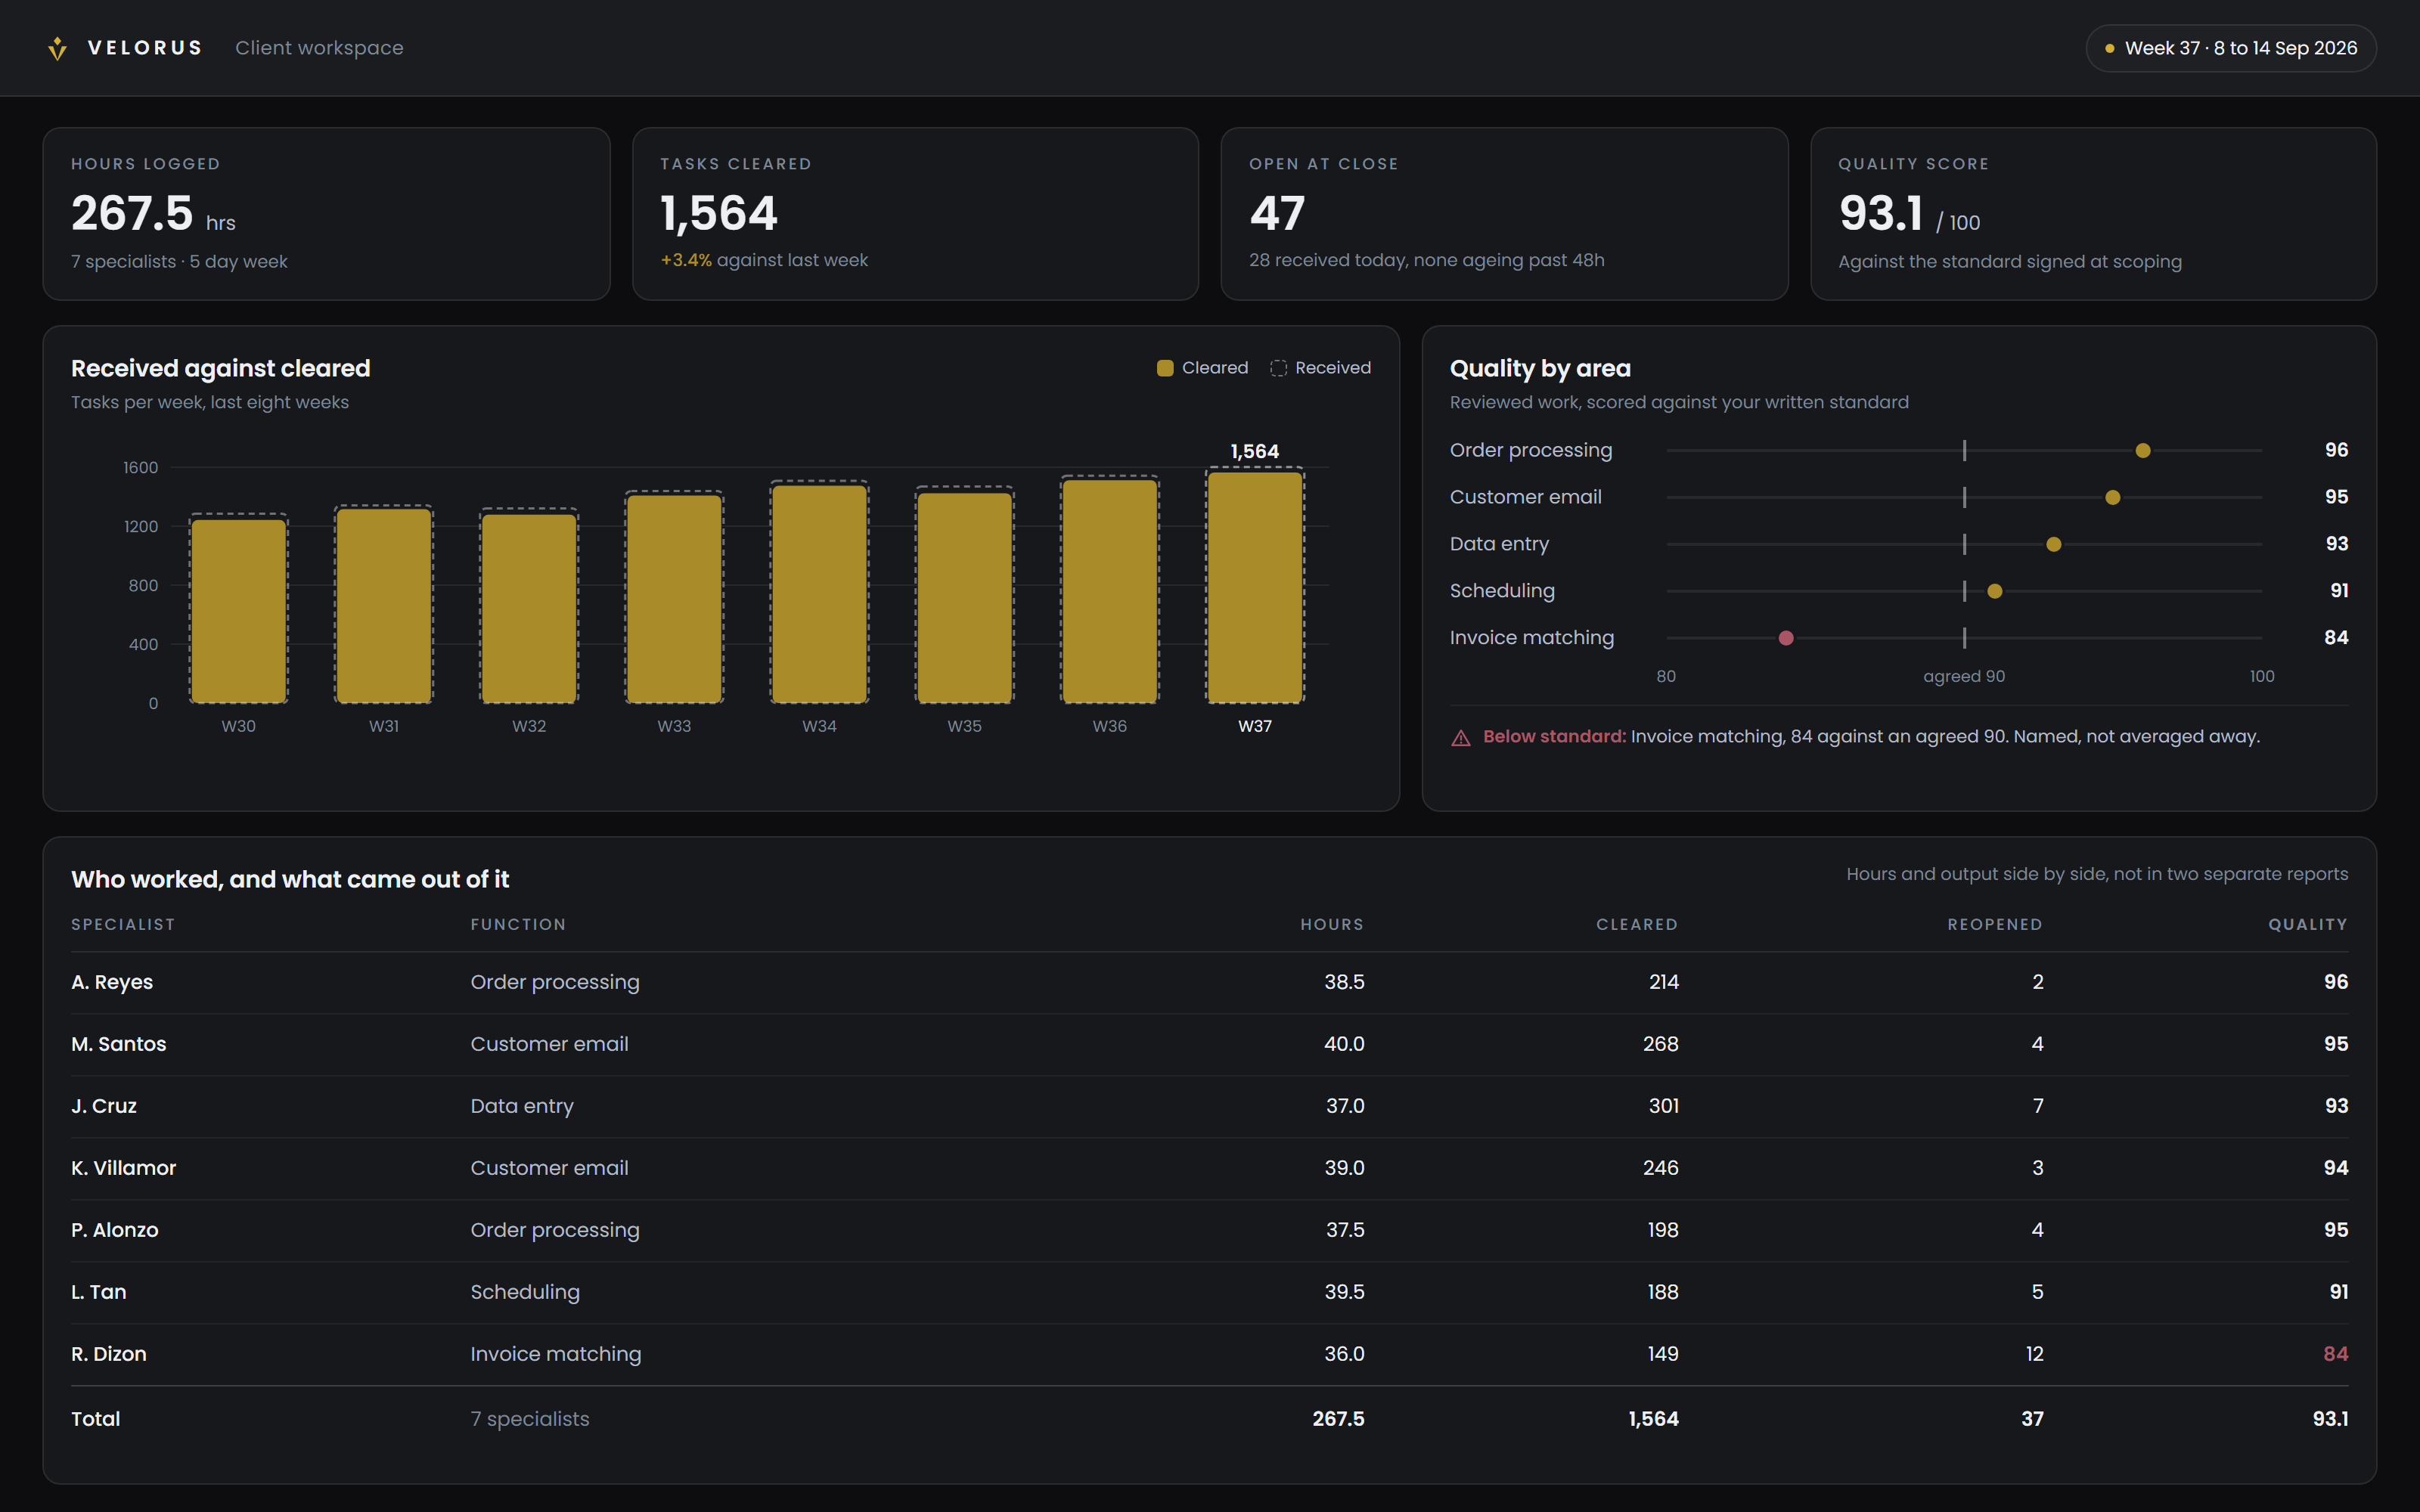Select the W37 bar in chart

(1254, 587)
